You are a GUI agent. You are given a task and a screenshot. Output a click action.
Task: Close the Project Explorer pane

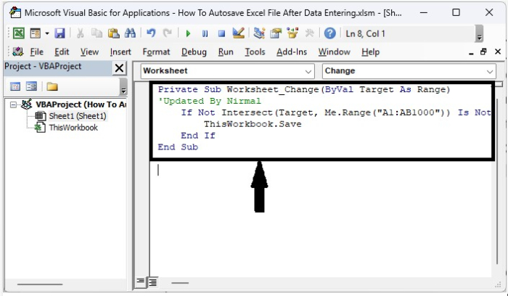(119, 68)
